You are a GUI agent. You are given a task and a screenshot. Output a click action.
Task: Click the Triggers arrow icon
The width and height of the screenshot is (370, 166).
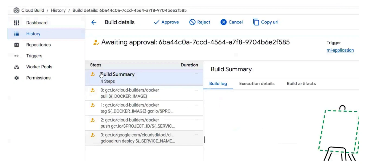click(x=16, y=56)
